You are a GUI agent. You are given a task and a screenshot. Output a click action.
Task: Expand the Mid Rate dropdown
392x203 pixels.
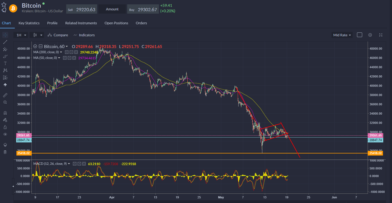pos(342,35)
